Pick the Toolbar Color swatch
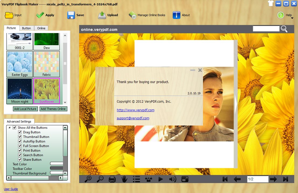298x193 pixels. [x=57, y=168]
